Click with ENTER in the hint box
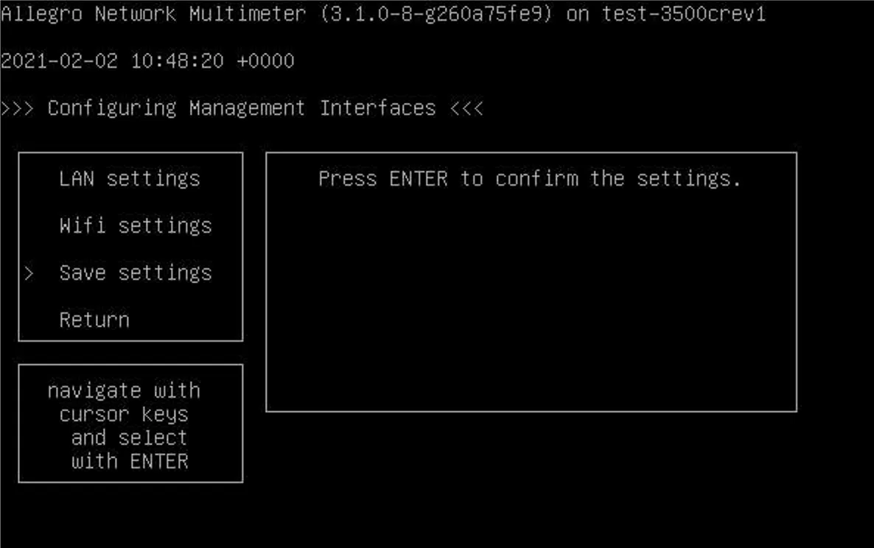Image resolution: width=874 pixels, height=548 pixels. (130, 461)
